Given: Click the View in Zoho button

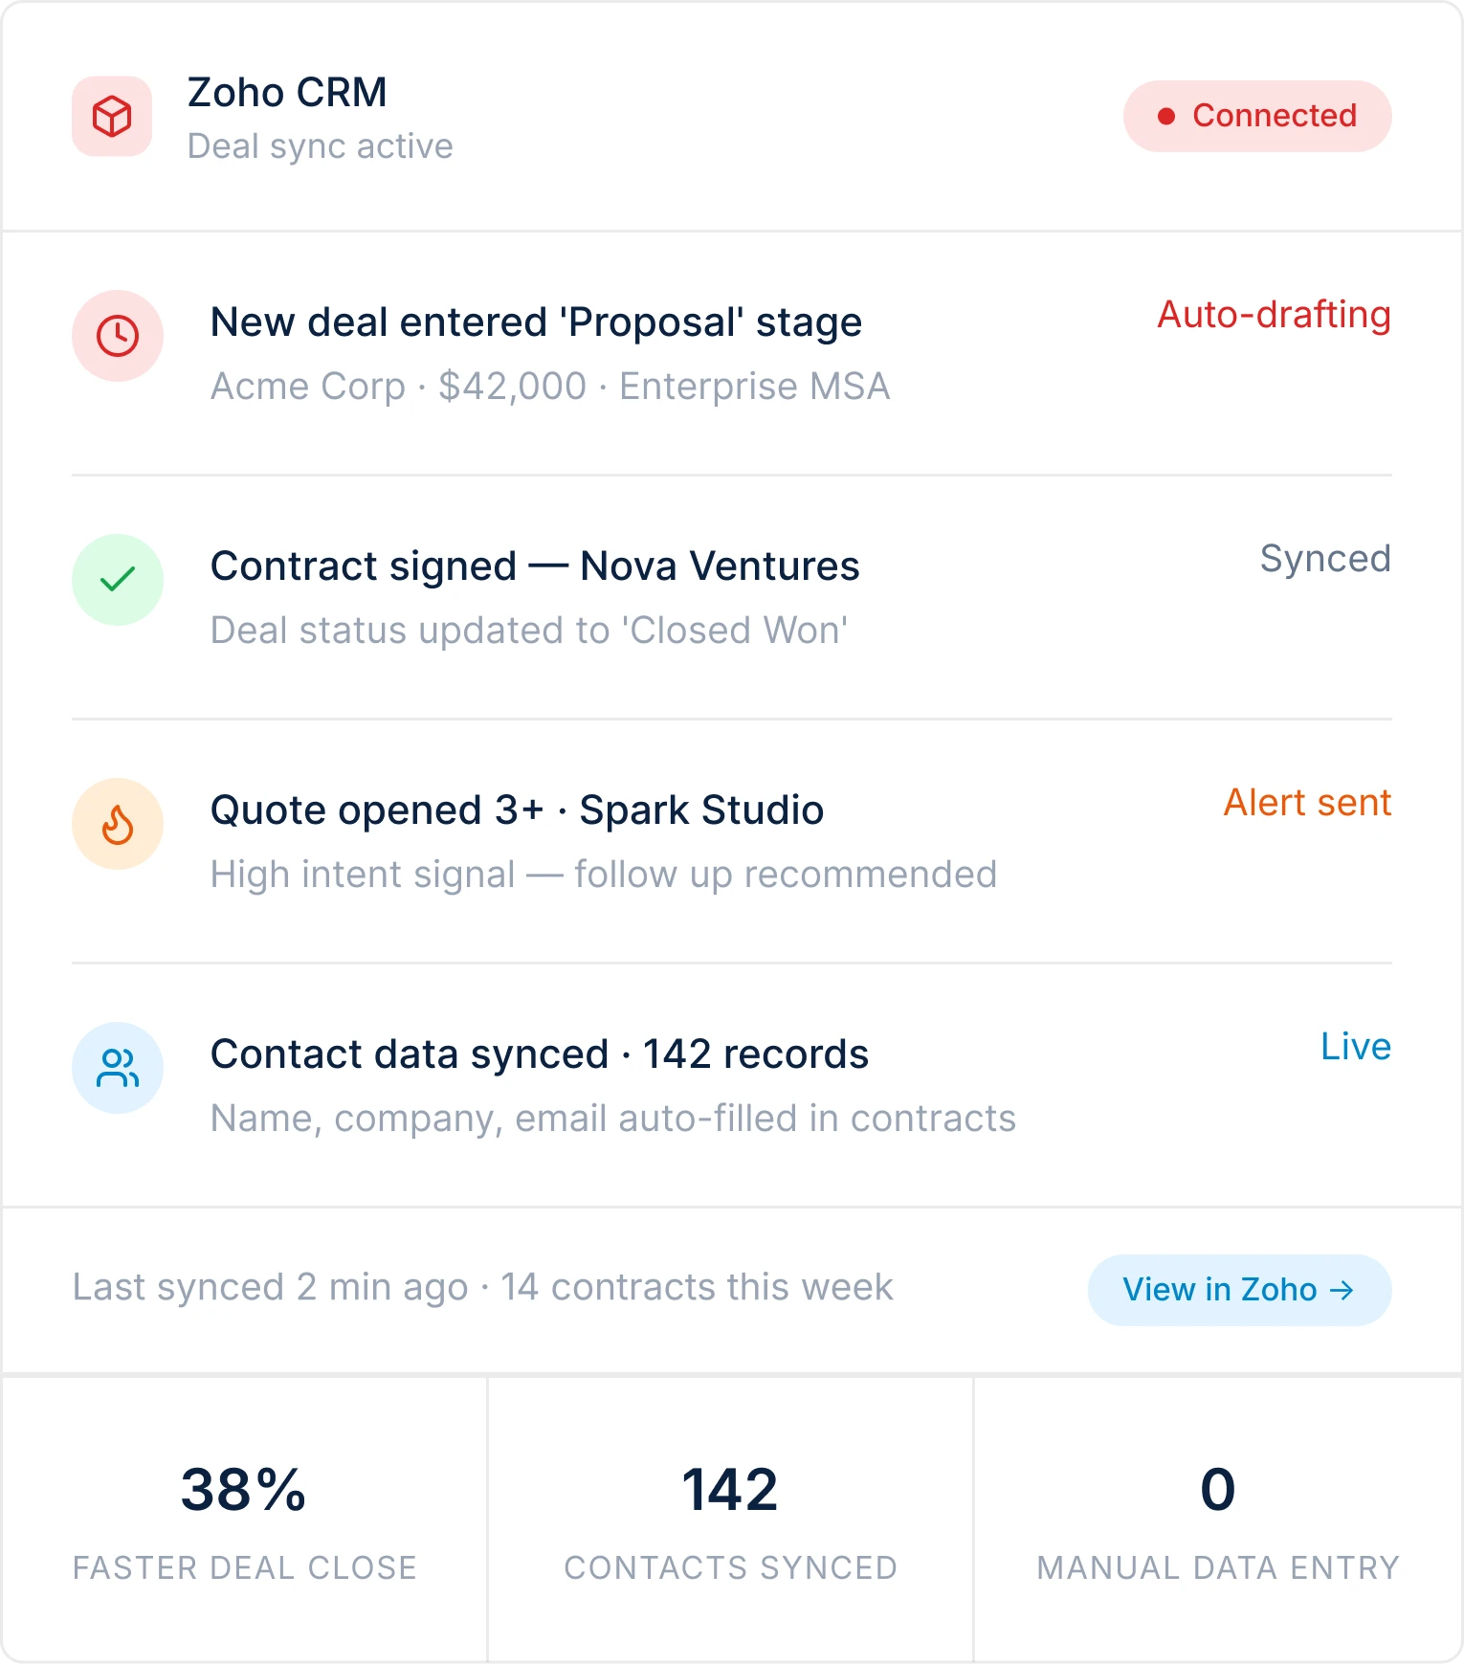Looking at the screenshot, I should 1238,1290.
